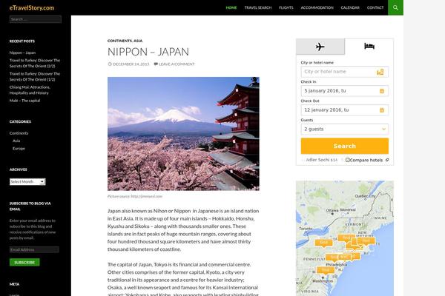Click the December 14, 2015 post date
The image size is (445, 296).
tap(131, 64)
